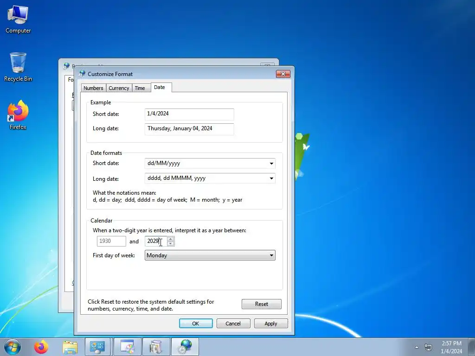475x356 pixels.
Task: Click the Reset button
Action: pos(262,304)
